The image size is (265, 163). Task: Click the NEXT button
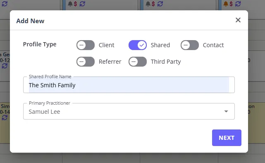227,138
